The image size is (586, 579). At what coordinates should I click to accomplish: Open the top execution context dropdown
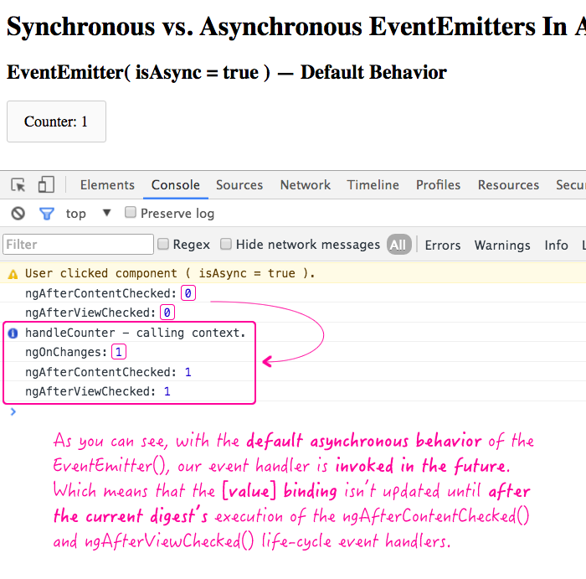106,213
